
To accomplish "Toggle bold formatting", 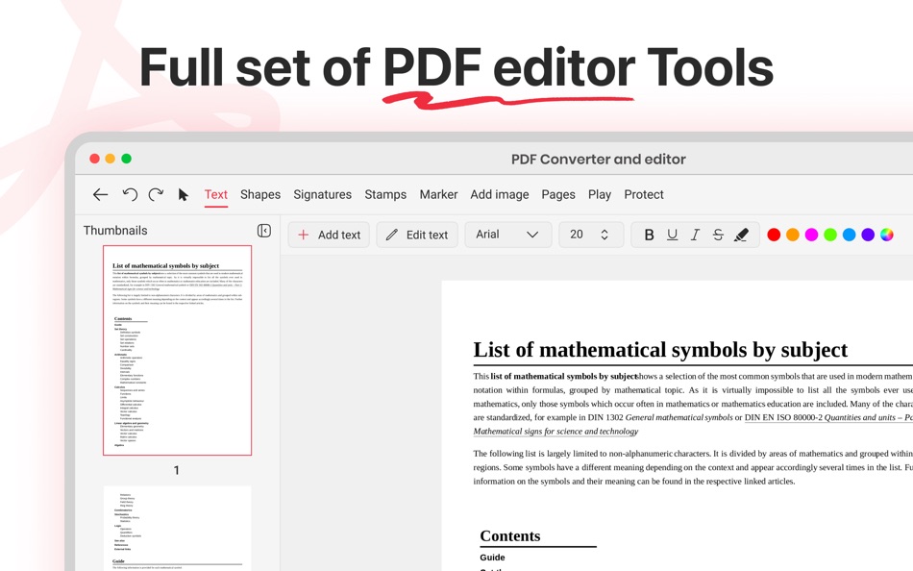I will coord(649,235).
